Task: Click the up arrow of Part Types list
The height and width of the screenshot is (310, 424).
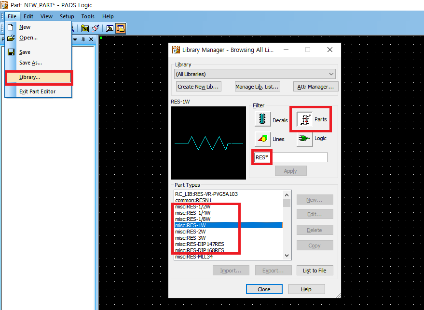Action: pyautogui.click(x=287, y=195)
